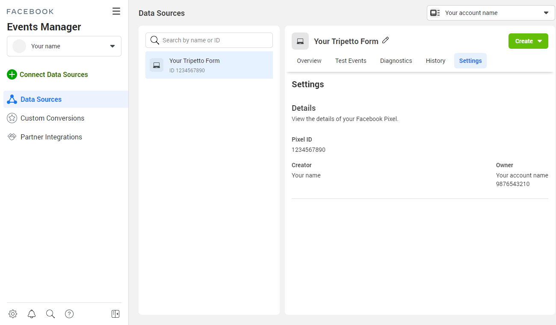Click the Events Manager heading
The image size is (556, 325).
[x=44, y=27]
